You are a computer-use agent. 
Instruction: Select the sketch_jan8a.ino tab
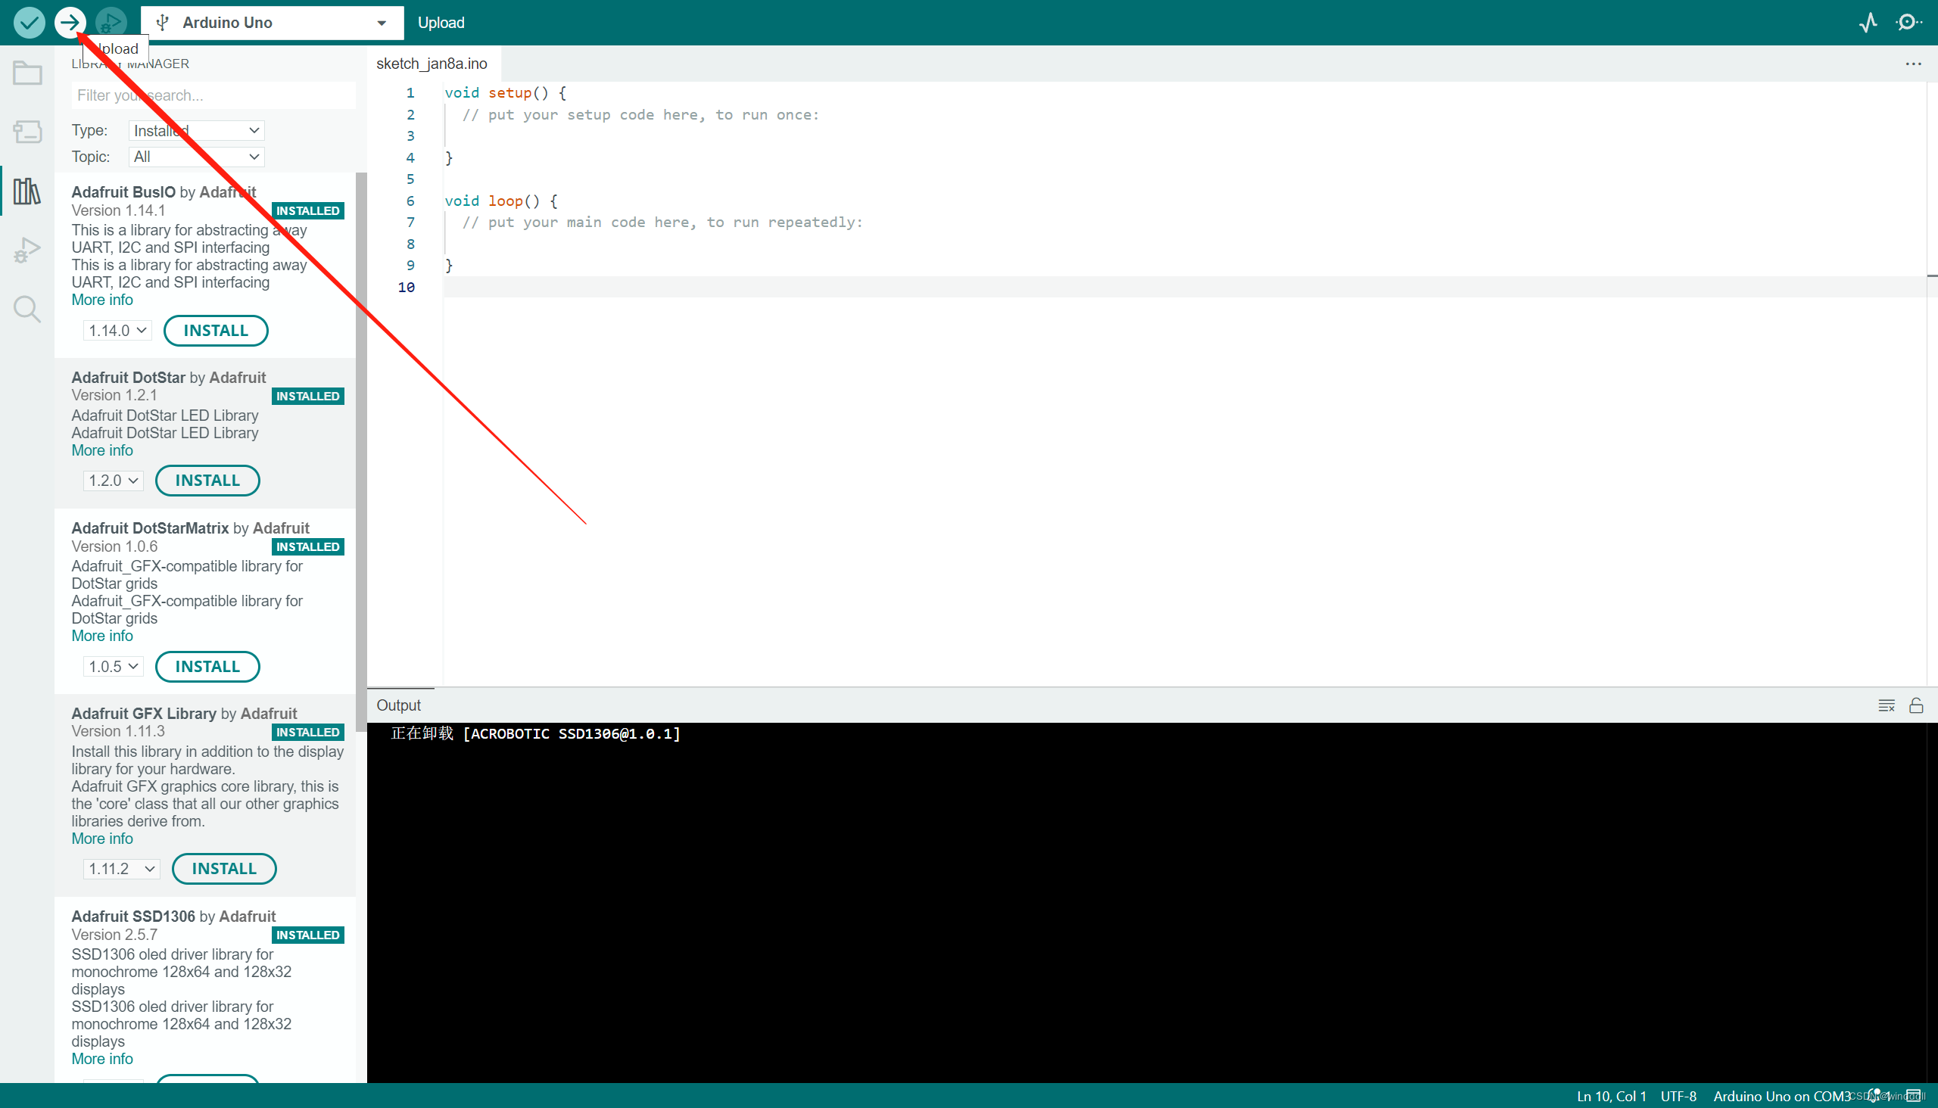tap(432, 64)
